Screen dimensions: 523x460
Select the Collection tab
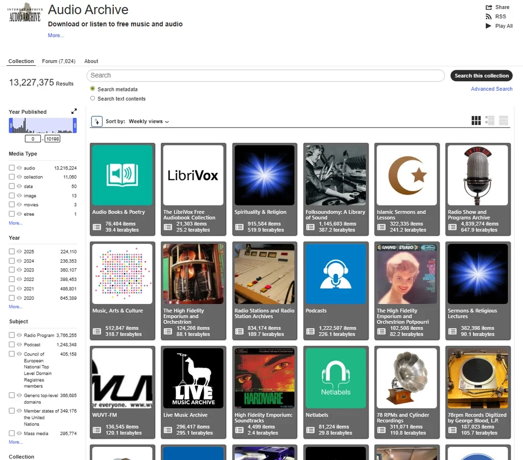tap(21, 61)
